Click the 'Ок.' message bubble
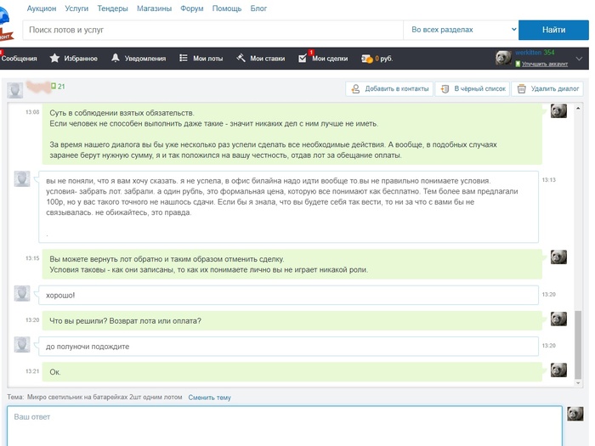595x446 pixels. 292,372
